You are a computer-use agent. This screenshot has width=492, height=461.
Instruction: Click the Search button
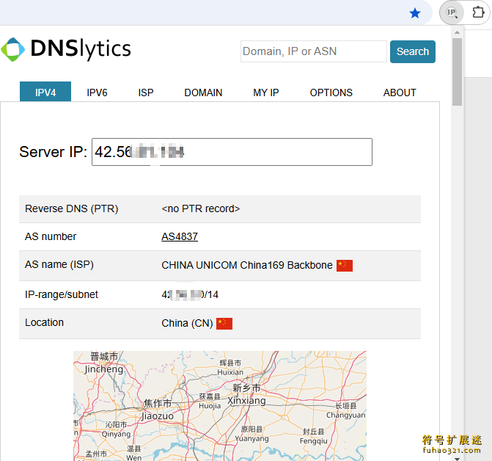(x=413, y=51)
